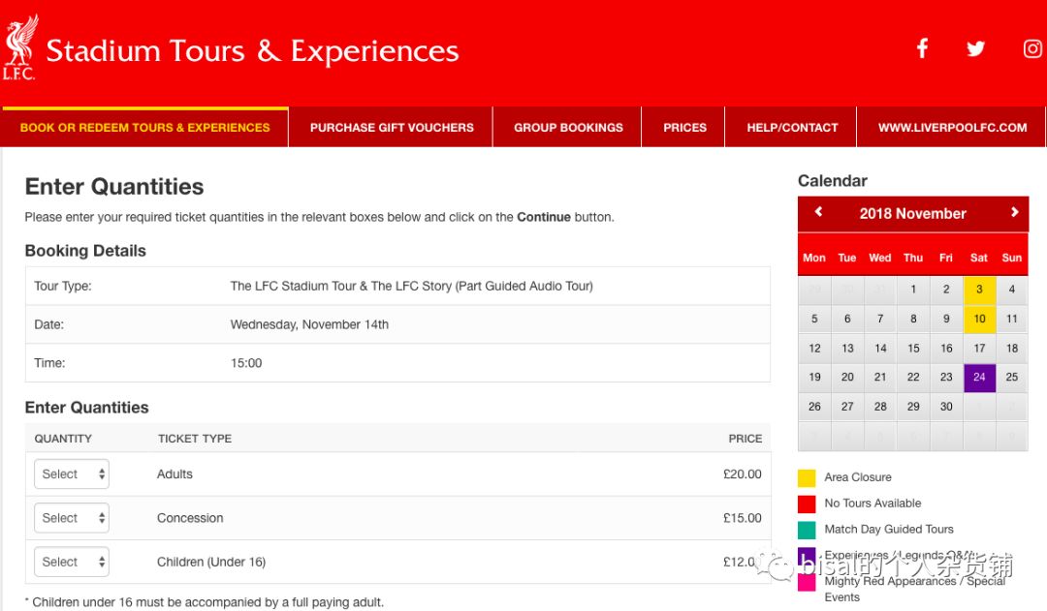Open the Twitter social icon

point(975,48)
